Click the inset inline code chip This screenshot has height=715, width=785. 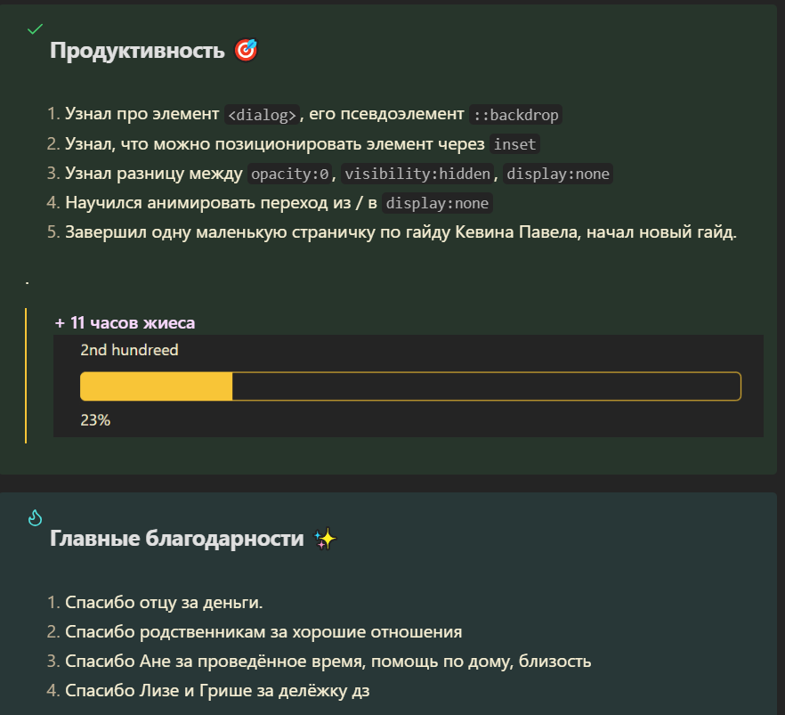[x=515, y=144]
